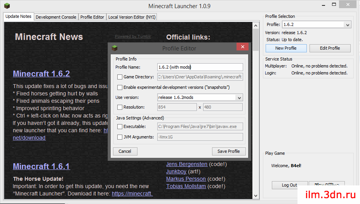Enable the Game Directory checkbox
Screen dimensions: 360x204
[x=120, y=77]
